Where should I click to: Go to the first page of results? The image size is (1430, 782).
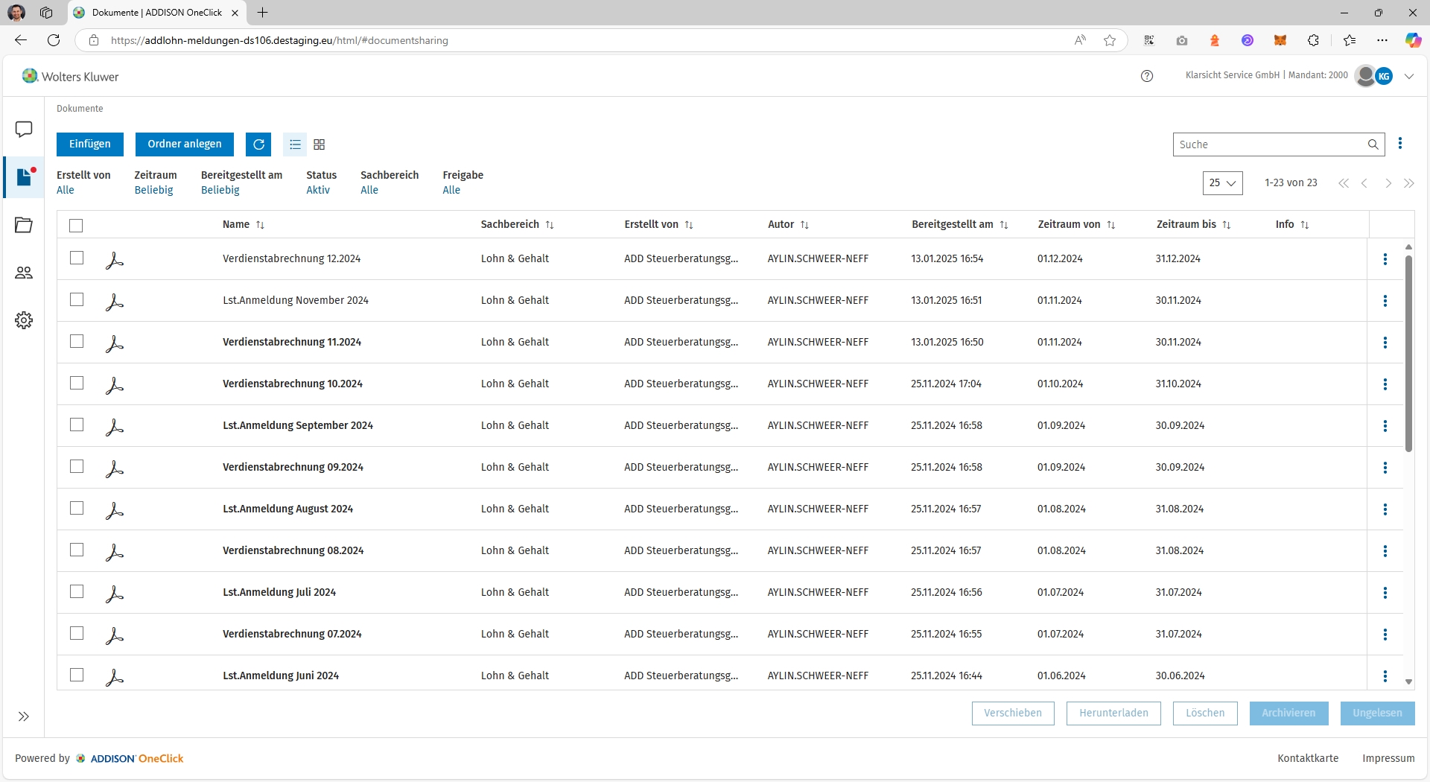(x=1344, y=183)
